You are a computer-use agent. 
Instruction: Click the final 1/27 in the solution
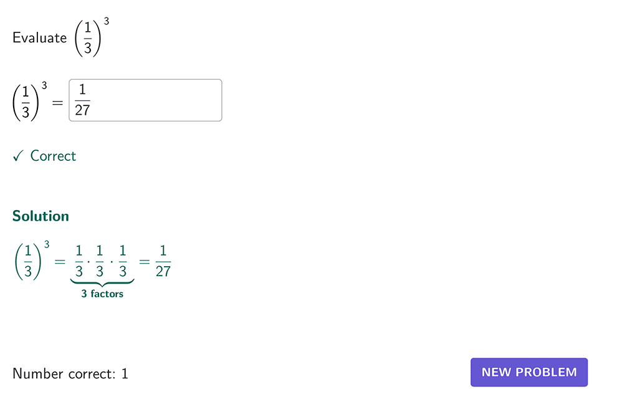(163, 261)
